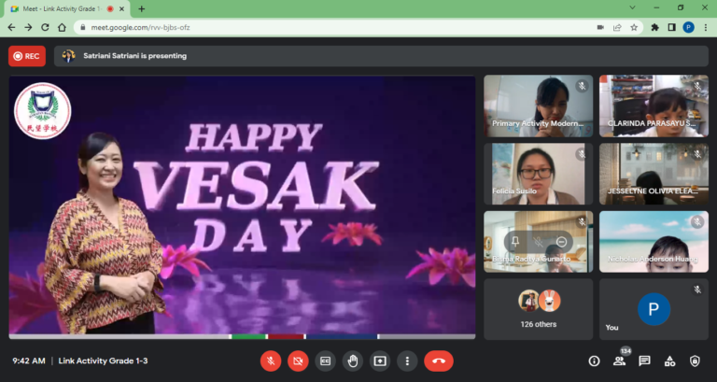The width and height of the screenshot is (717, 382).
Task: Open the three-dot more options menu
Action: pos(407,361)
